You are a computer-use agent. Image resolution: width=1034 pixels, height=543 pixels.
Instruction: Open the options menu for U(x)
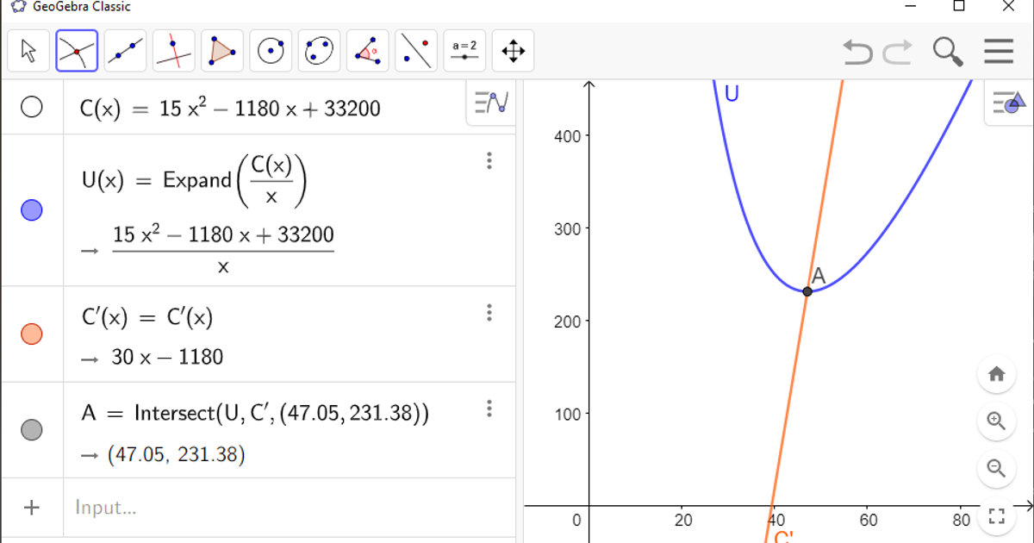tap(489, 161)
